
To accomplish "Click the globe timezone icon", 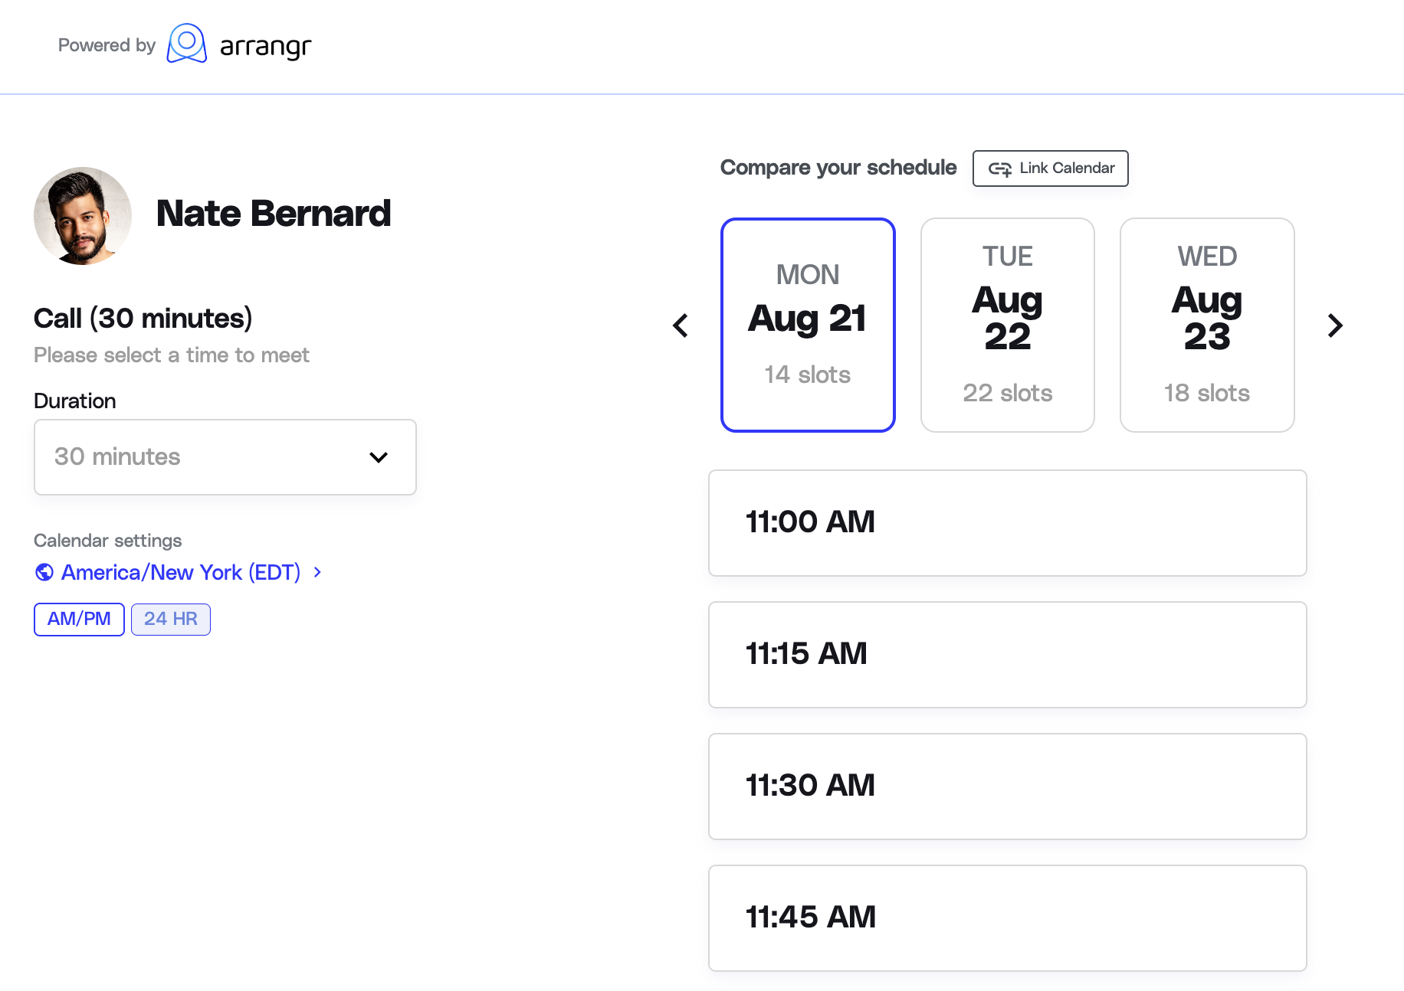I will 44,572.
